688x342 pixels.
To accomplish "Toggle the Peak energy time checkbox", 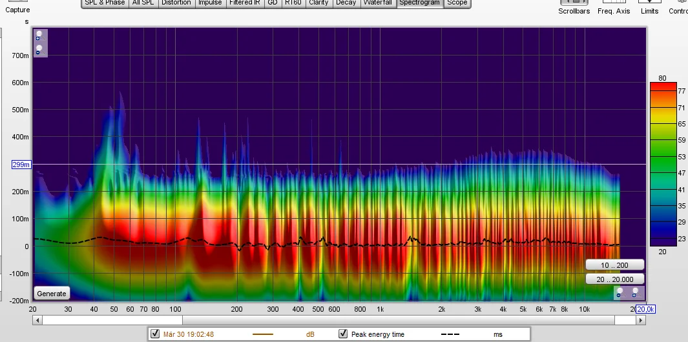I will (x=343, y=334).
